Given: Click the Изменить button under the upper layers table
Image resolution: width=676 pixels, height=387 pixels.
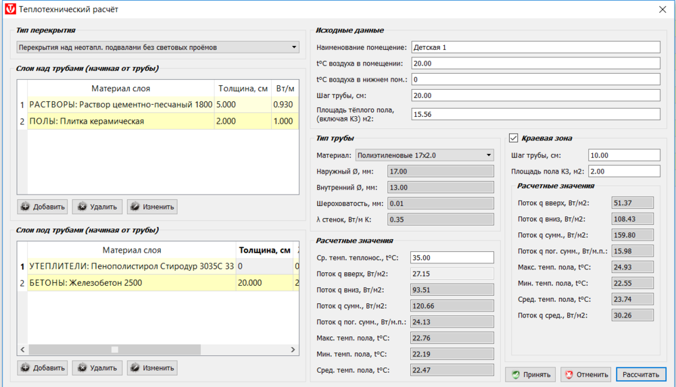Looking at the screenshot, I should (152, 207).
